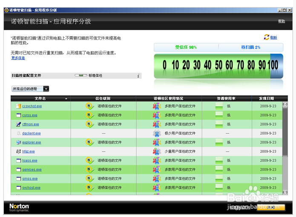Open svchost.exe file link

pyautogui.click(x=32, y=188)
